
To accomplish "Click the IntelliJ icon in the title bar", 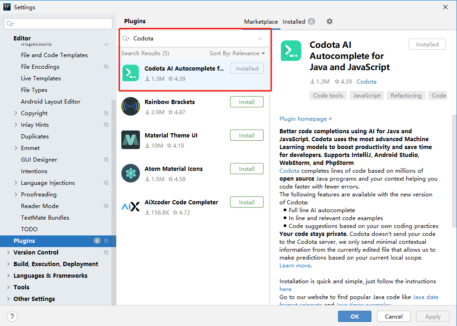I will [x=7, y=7].
